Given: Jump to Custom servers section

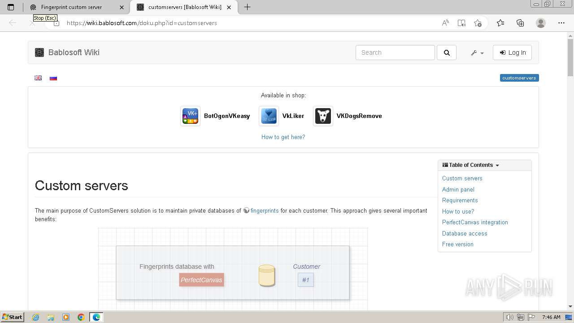Looking at the screenshot, I should pos(462,178).
